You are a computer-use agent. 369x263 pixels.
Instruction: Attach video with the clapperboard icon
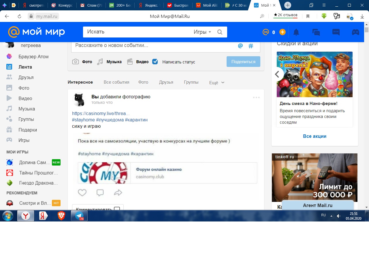click(x=130, y=62)
